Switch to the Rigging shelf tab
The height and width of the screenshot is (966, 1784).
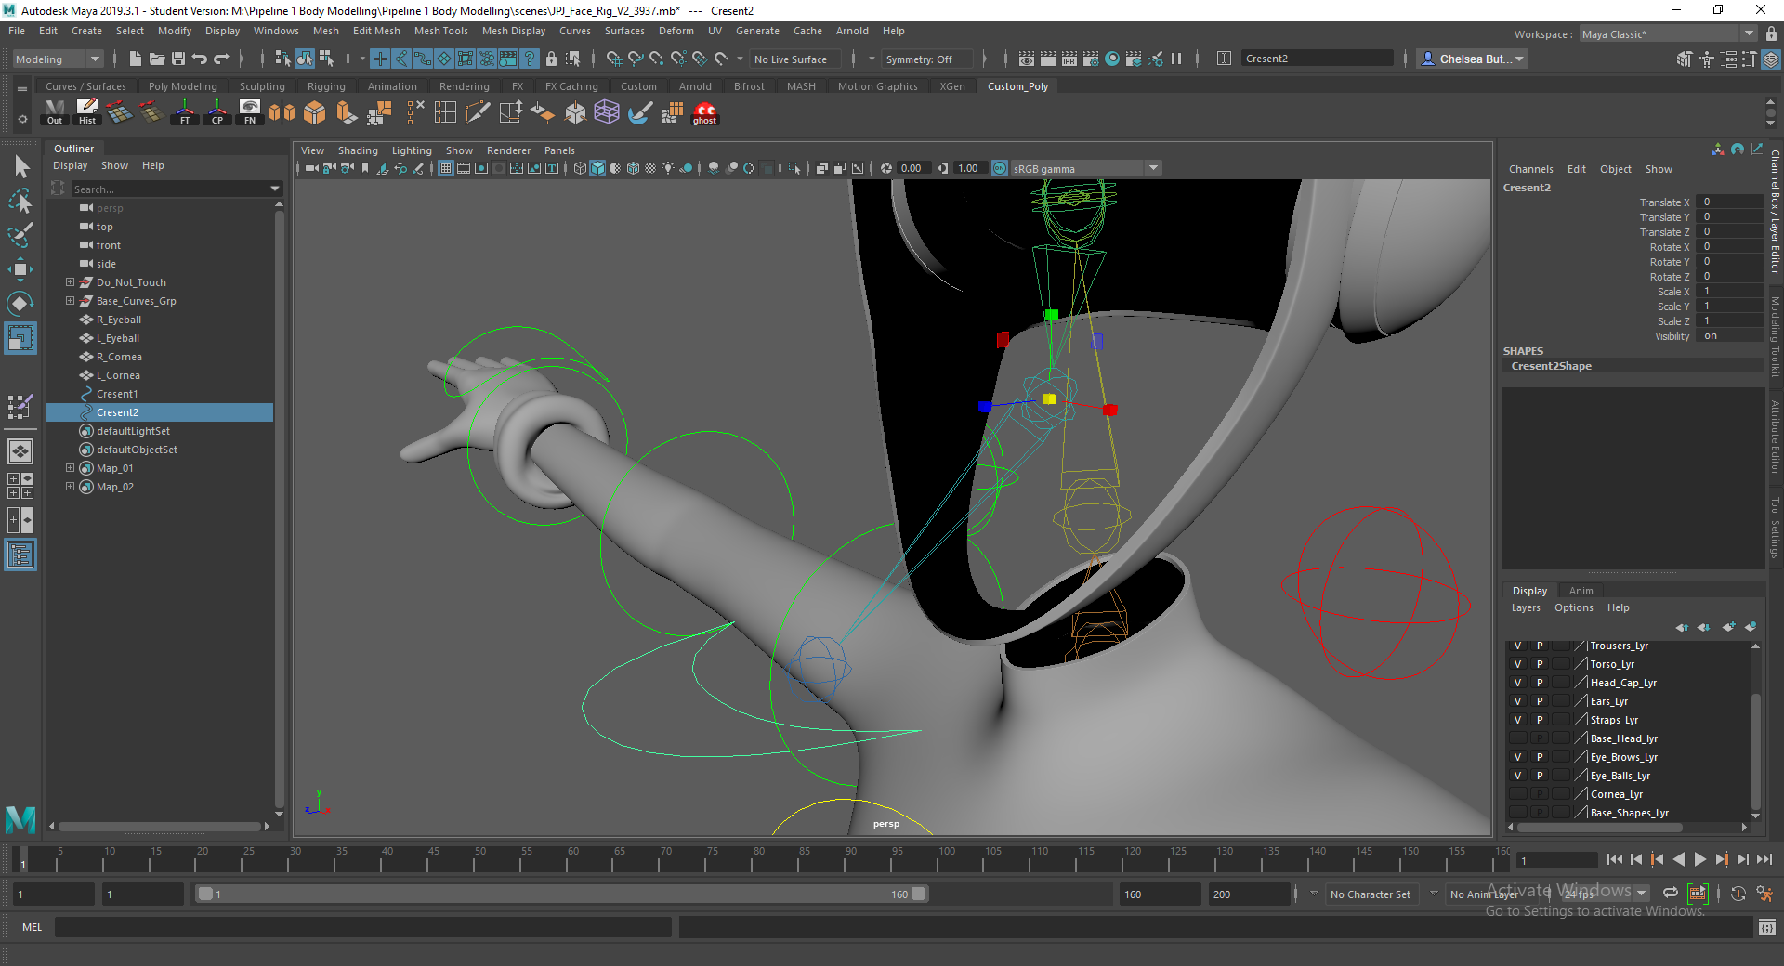[326, 85]
